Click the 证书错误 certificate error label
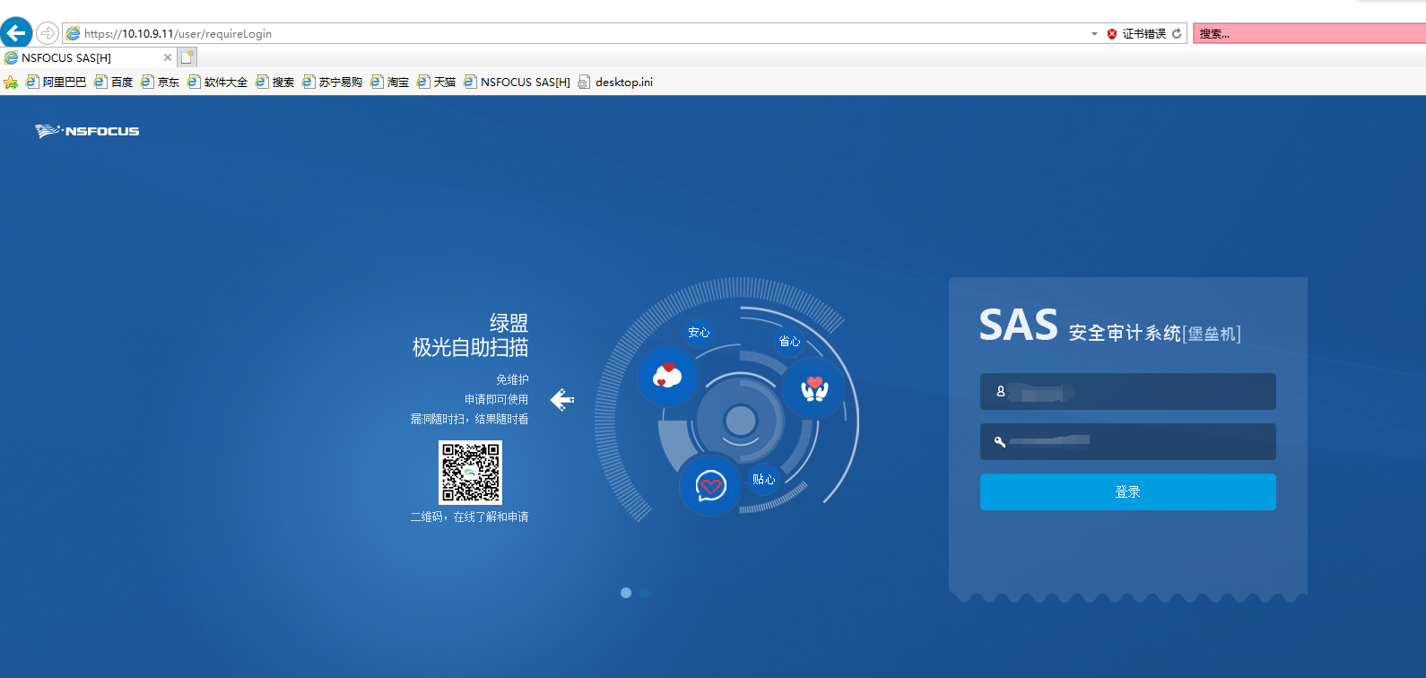1426x678 pixels. coord(1144,33)
